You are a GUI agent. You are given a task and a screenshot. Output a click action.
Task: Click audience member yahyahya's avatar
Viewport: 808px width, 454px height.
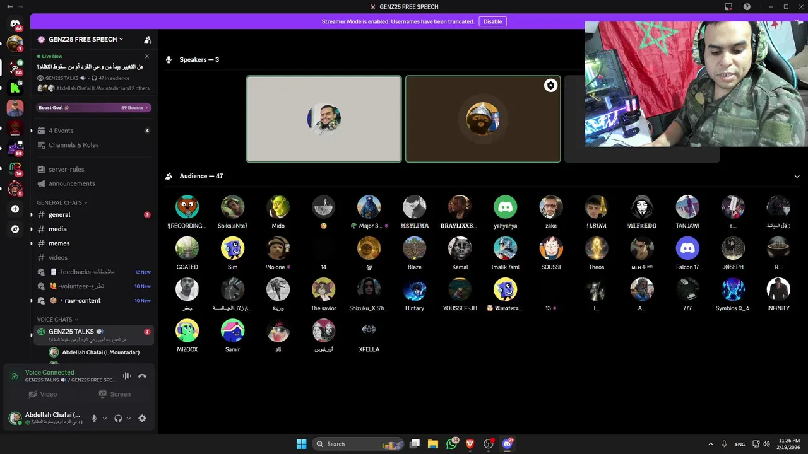pyautogui.click(x=505, y=207)
